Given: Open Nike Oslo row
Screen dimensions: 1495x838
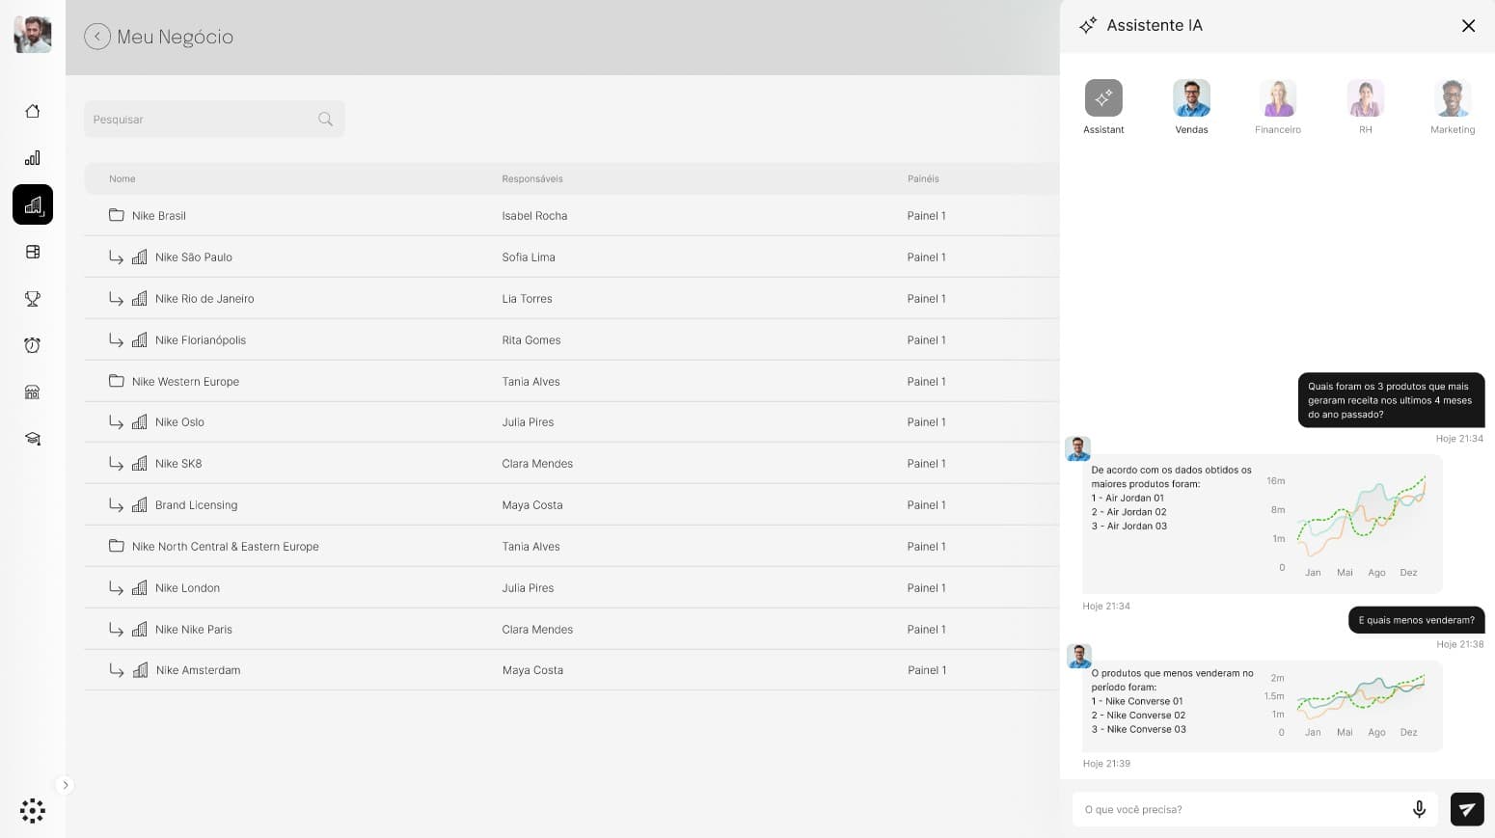Looking at the screenshot, I should [x=571, y=422].
